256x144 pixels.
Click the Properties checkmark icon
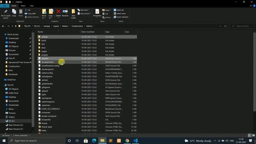[97, 12]
